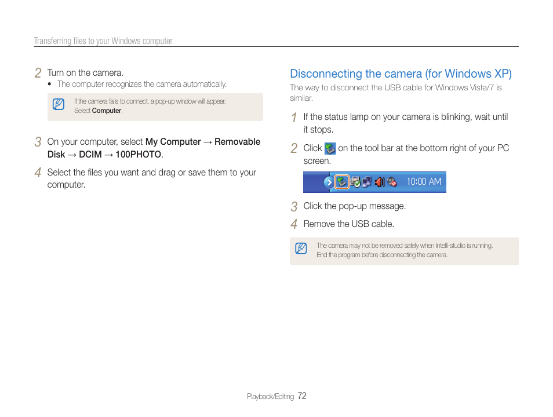Screen dimensions: 553x417
Task: Click the step 'Click the pop-up message.'
Action: pyautogui.click(x=354, y=206)
